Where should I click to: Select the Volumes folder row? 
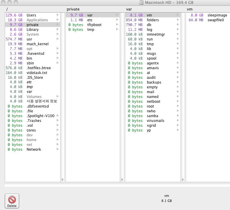pos(33,96)
